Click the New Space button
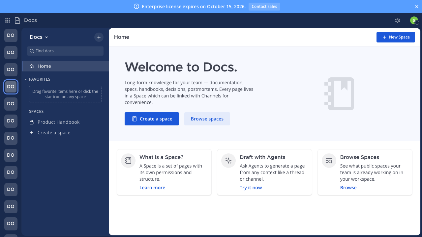The image size is (422, 237). (396, 37)
